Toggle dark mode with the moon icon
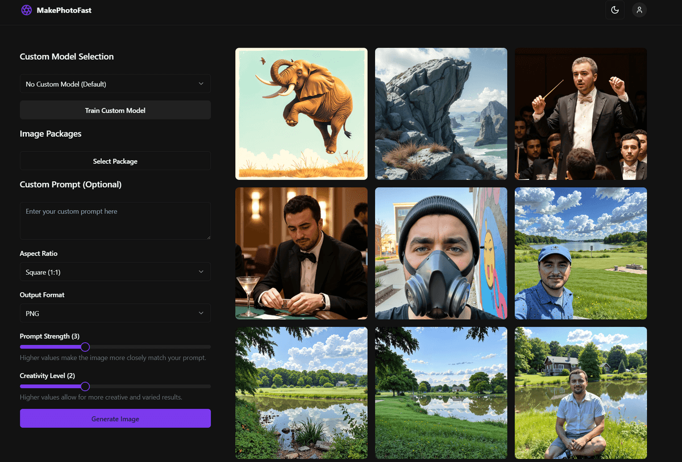The image size is (682, 462). [614, 10]
